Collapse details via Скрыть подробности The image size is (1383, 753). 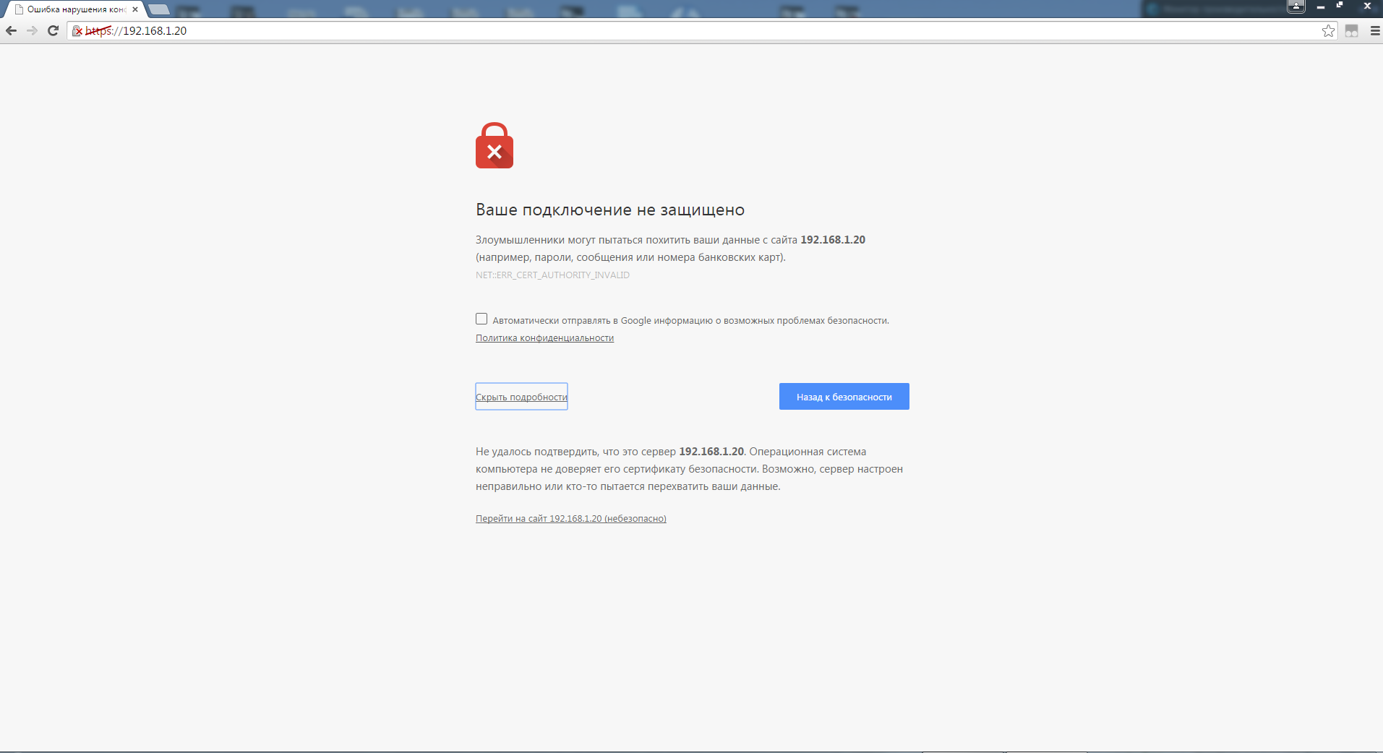point(521,397)
